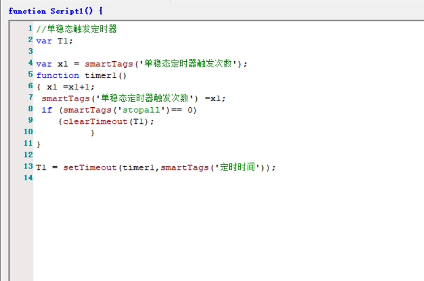The image size is (424, 281).
Task: Click the function Script1() header text
Action: (56, 11)
